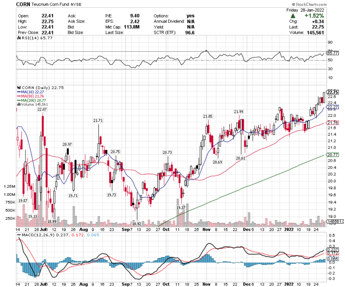
Task: Click the candlestick icon beside CORN (Daily)
Action: tap(19, 88)
